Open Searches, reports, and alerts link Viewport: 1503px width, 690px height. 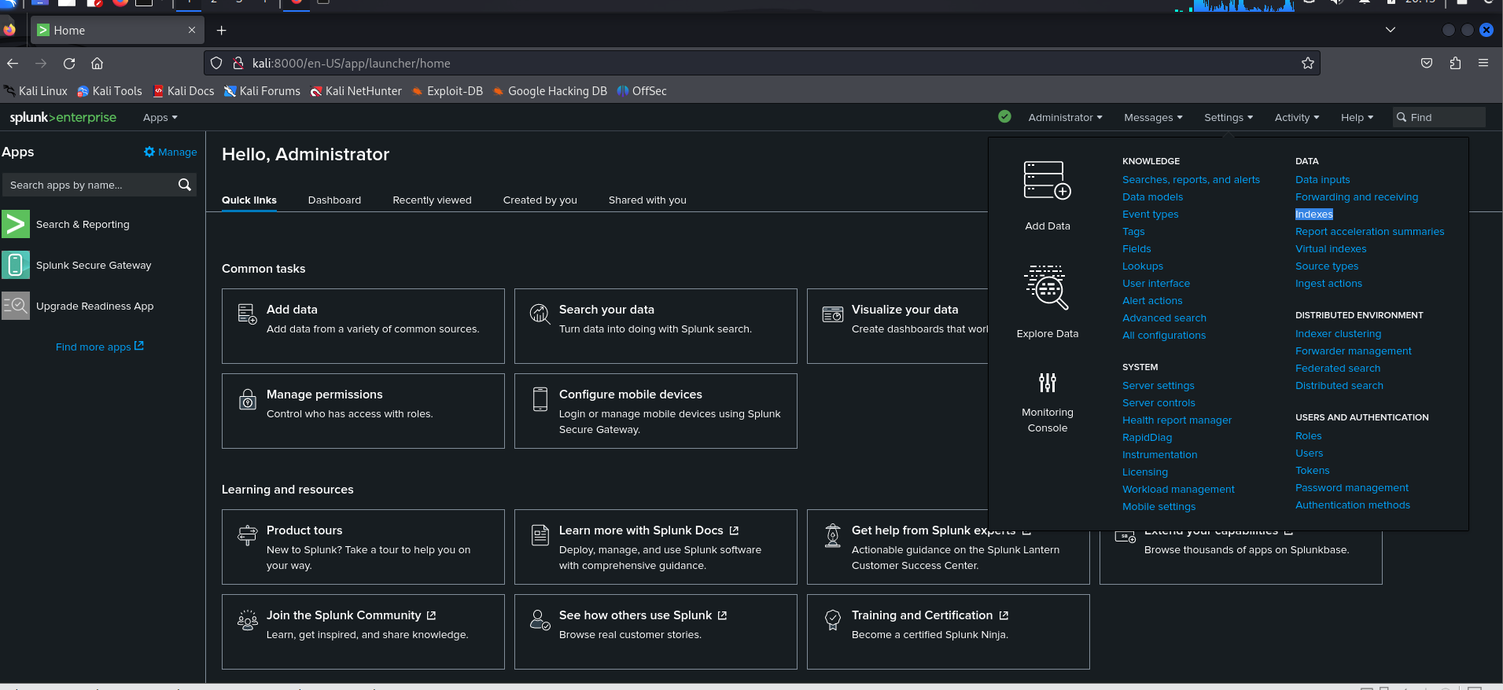(1191, 179)
